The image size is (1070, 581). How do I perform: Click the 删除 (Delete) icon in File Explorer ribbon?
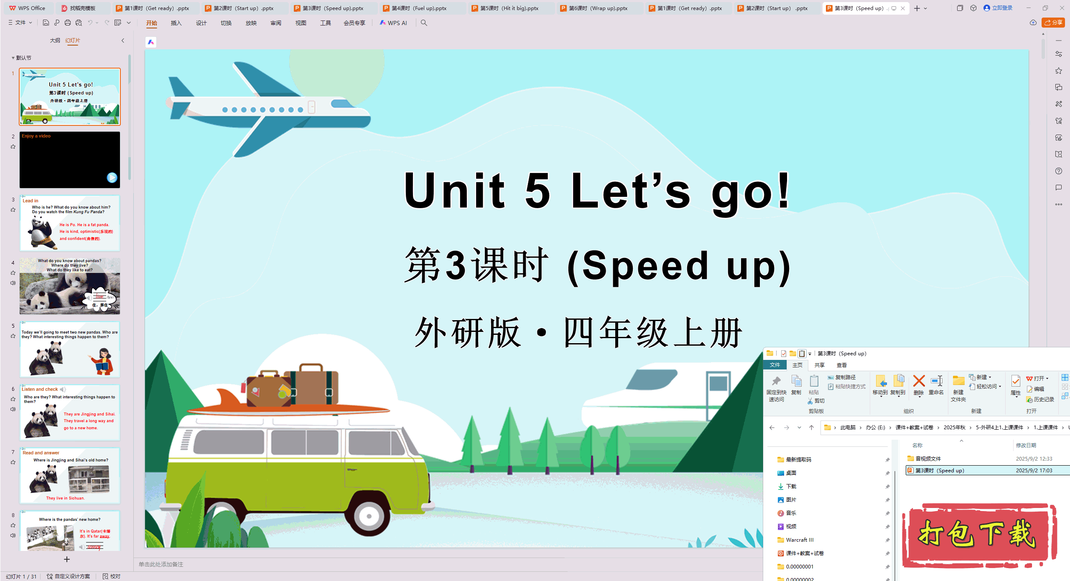[918, 385]
